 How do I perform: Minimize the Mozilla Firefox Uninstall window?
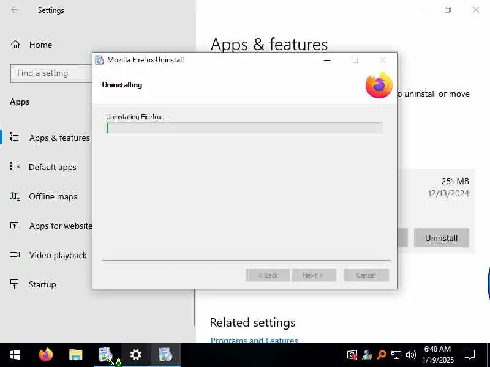[327, 60]
